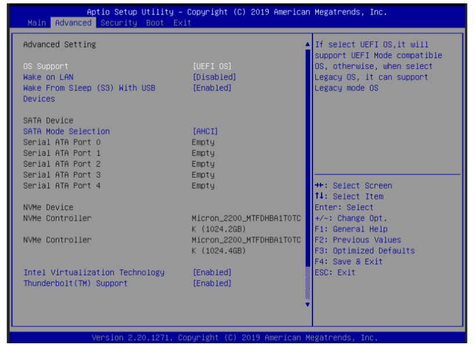The height and width of the screenshot is (345, 475).
Task: Click the scrollbar down arrow
Action: [x=308, y=304]
